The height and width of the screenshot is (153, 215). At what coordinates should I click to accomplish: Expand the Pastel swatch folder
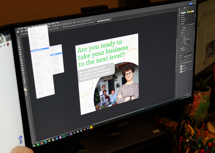181,22
